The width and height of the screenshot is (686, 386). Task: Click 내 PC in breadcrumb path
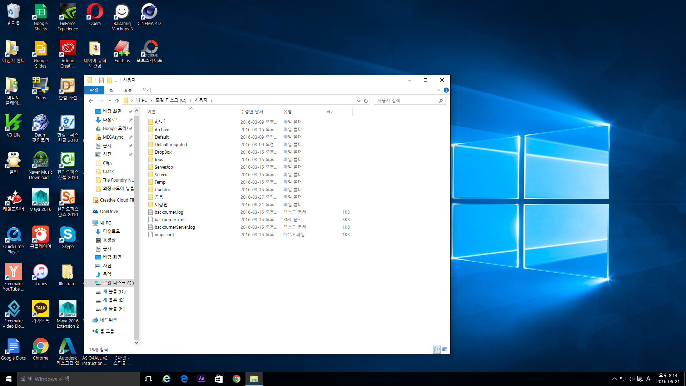point(141,100)
